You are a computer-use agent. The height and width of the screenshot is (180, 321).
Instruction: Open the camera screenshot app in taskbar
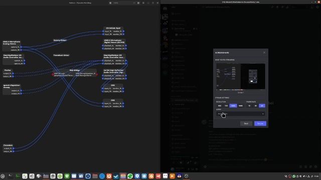point(81,176)
